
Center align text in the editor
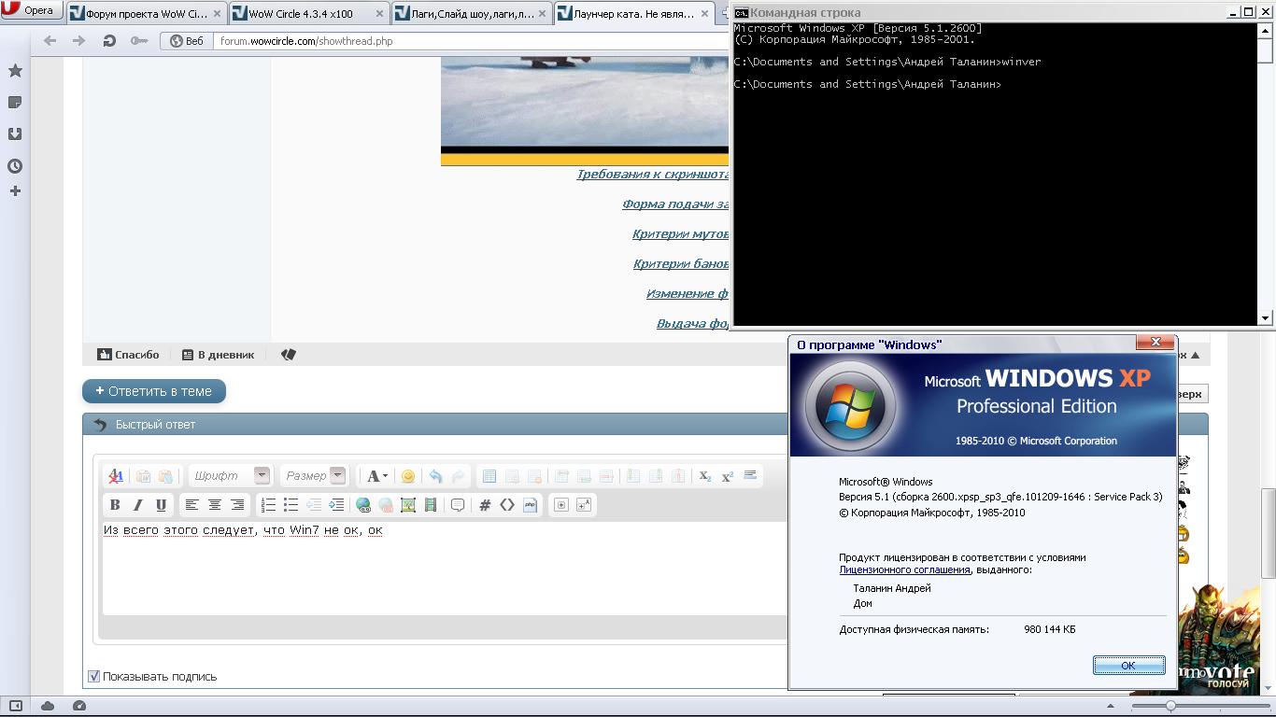(215, 505)
